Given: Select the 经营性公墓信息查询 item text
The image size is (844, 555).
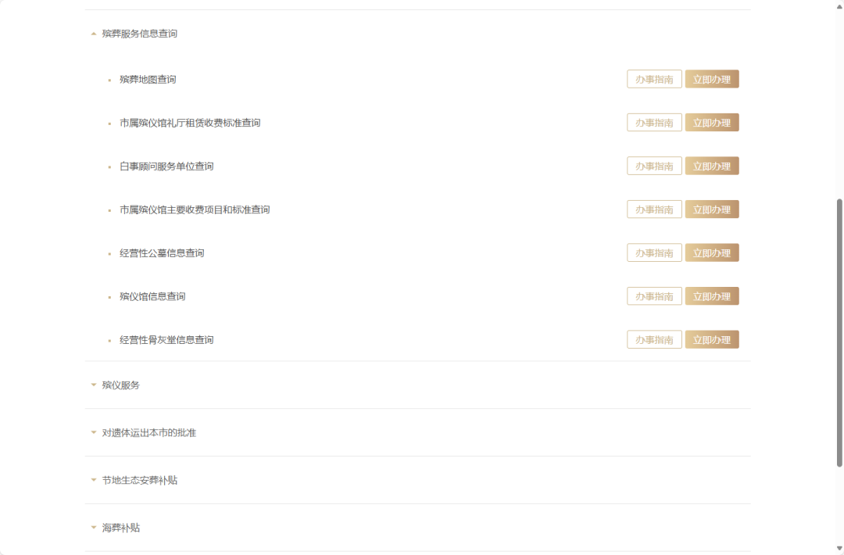Looking at the screenshot, I should (x=162, y=253).
